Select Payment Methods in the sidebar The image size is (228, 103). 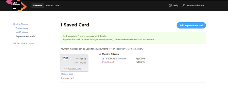[25, 36]
